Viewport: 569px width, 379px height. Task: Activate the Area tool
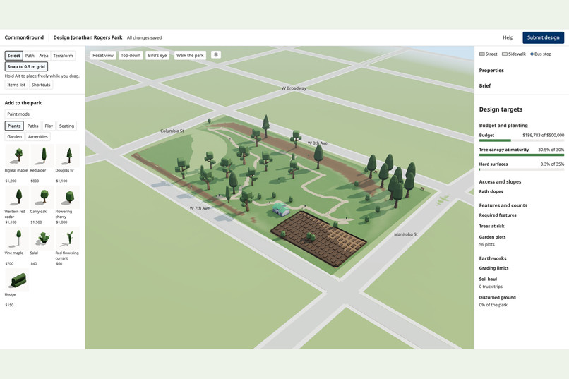pyautogui.click(x=44, y=56)
